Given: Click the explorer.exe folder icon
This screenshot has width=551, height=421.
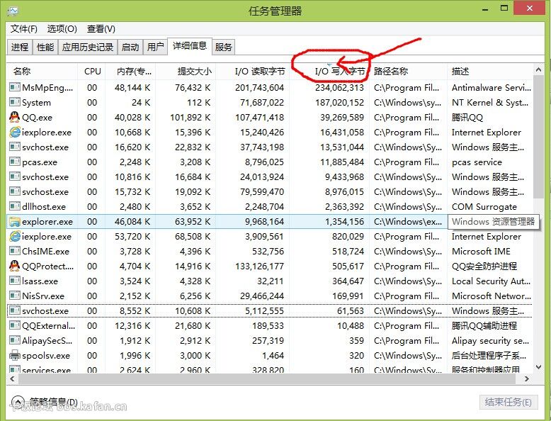Looking at the screenshot, I should coord(15,222).
